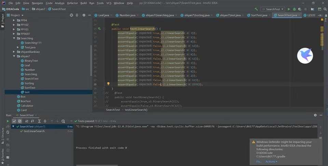
Task: Select Calculator in the project tree
Action: pos(27,106)
